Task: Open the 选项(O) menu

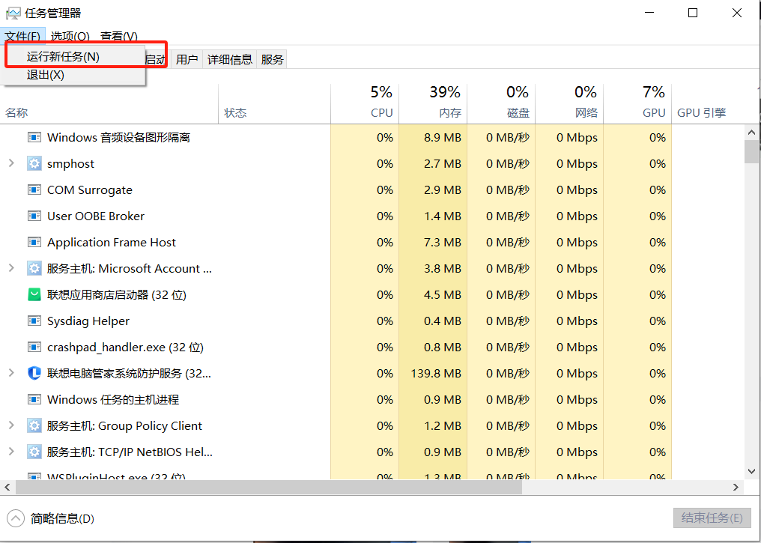Action: (x=70, y=36)
